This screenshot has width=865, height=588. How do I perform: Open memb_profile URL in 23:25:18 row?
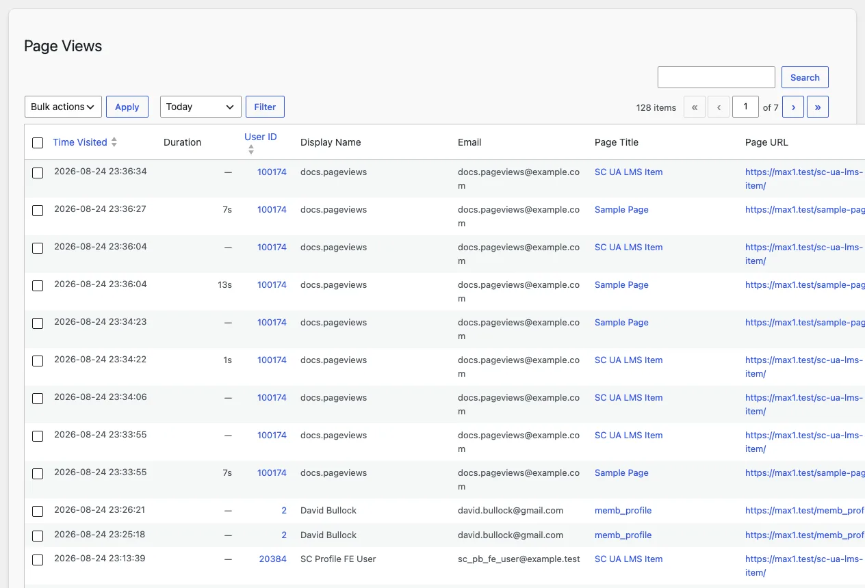click(x=805, y=535)
